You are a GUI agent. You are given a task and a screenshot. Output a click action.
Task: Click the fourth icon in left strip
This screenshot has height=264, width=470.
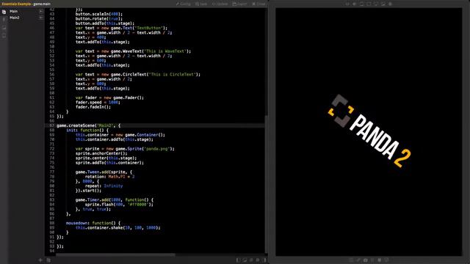4,35
